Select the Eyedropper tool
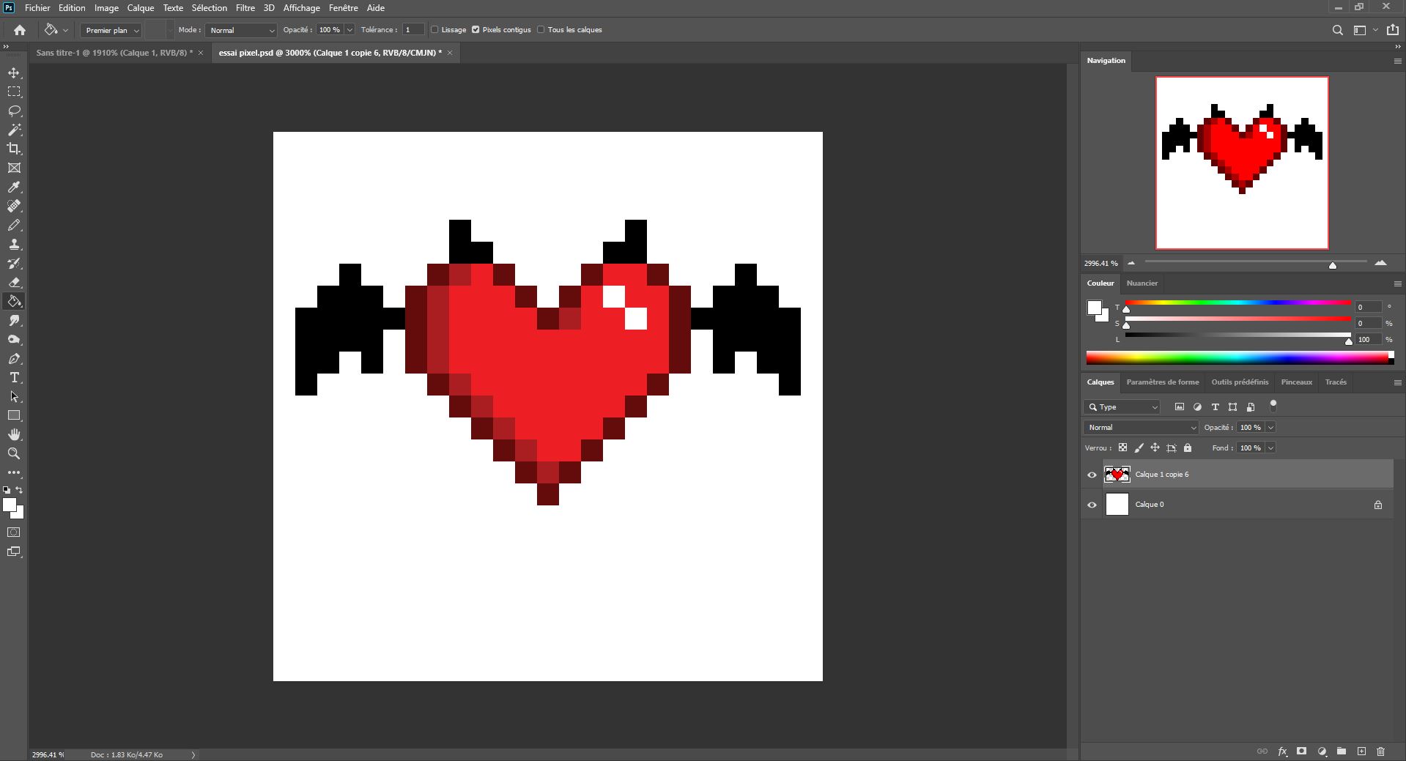 [x=14, y=187]
